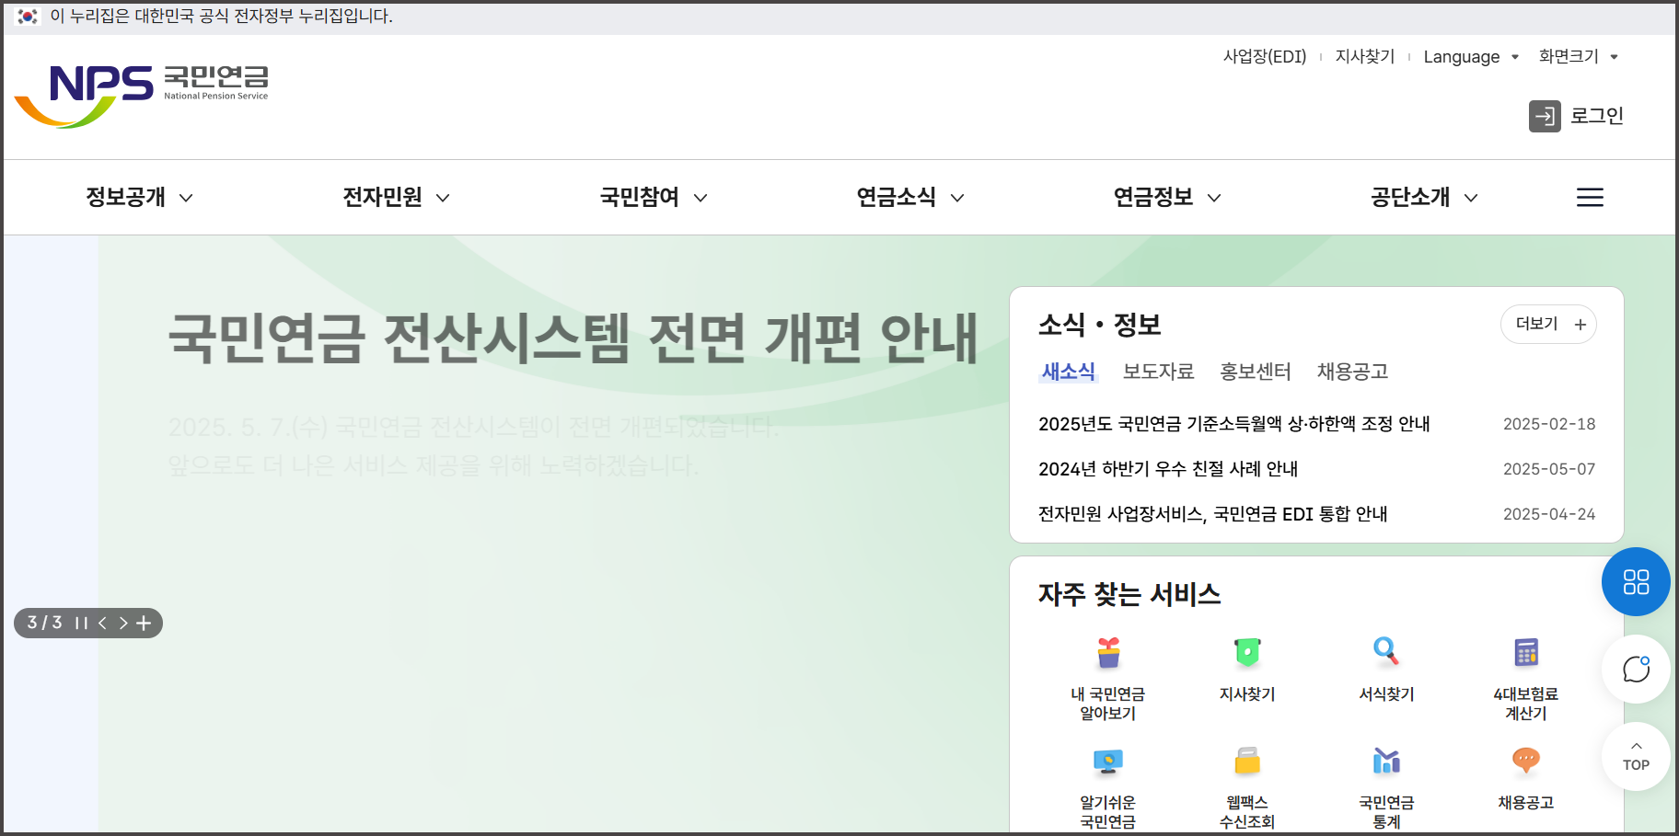Open 알기쉬운 국민연금 monitor icon

click(x=1107, y=762)
